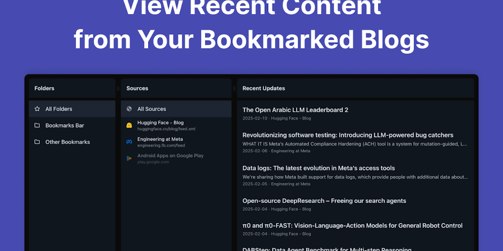Click the Meta infinity logo icon

[129, 142]
